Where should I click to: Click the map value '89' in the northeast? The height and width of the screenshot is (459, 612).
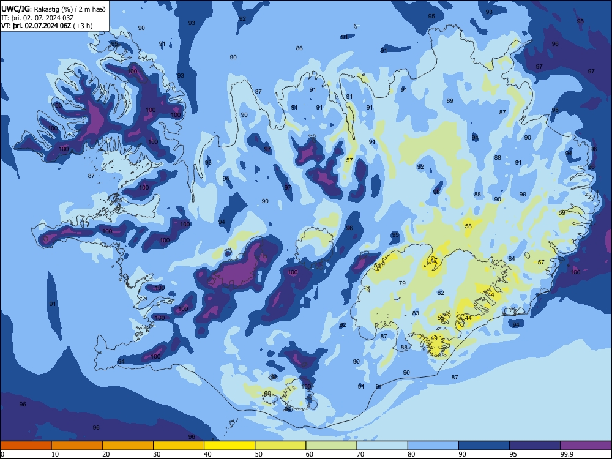click(x=450, y=101)
